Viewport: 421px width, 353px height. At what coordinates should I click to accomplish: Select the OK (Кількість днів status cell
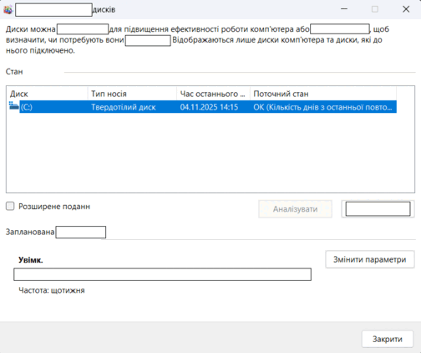322,107
